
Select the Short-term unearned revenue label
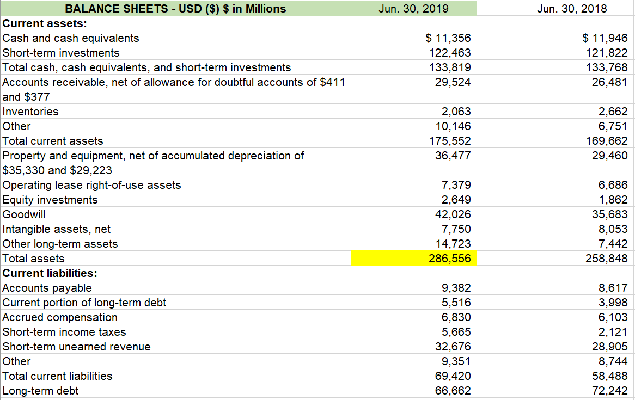[x=77, y=347]
